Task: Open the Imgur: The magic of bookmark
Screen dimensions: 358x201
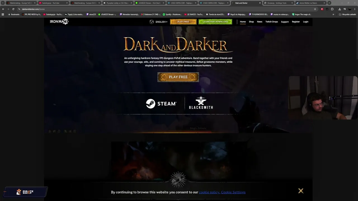Action: coord(302,15)
